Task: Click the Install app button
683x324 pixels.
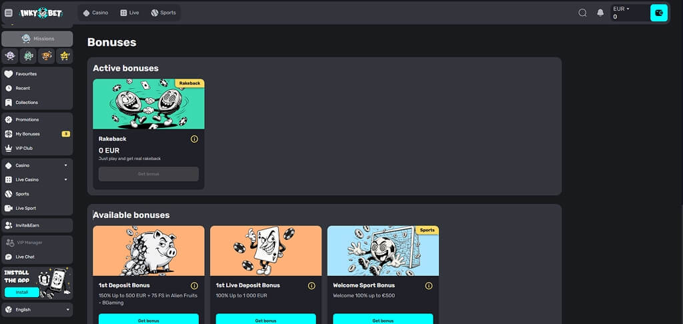Action: (22, 292)
